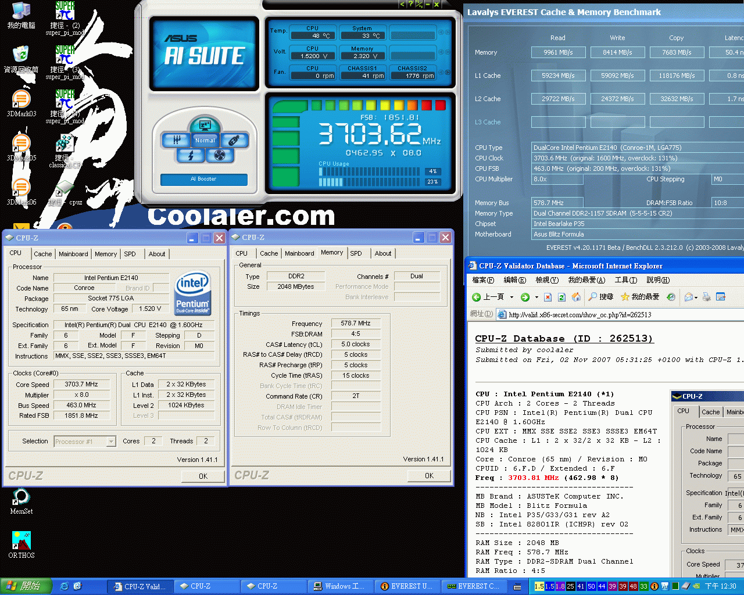Switch to Mainboard tab in left CPU-Z window
This screenshot has width=744, height=595.
73,254
